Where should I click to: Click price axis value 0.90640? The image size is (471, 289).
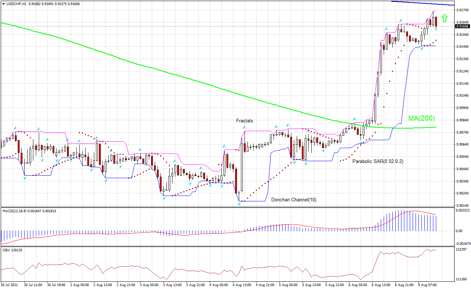[462, 144]
